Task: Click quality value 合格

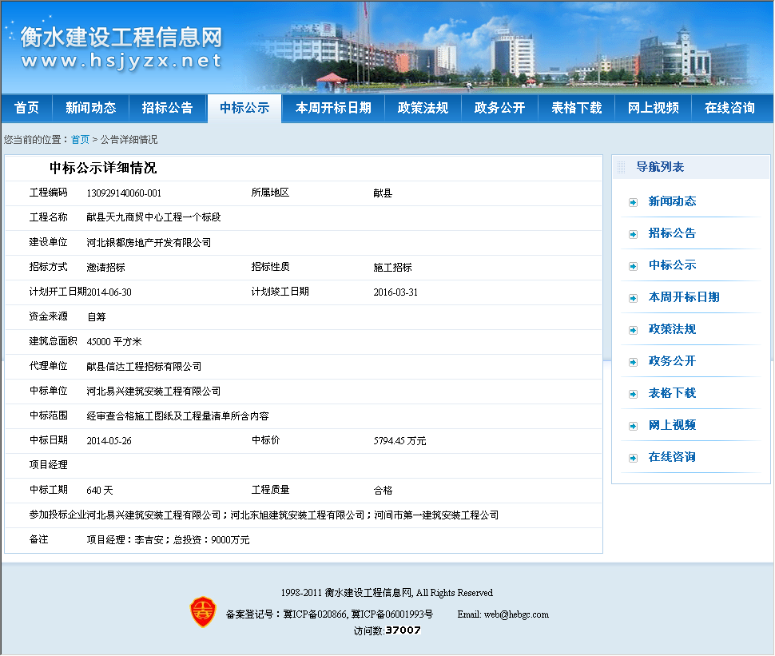Action: [383, 491]
